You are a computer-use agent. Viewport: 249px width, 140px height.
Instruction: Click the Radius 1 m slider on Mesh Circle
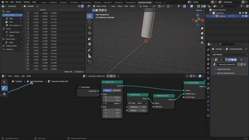pyautogui.click(x=138, y=110)
